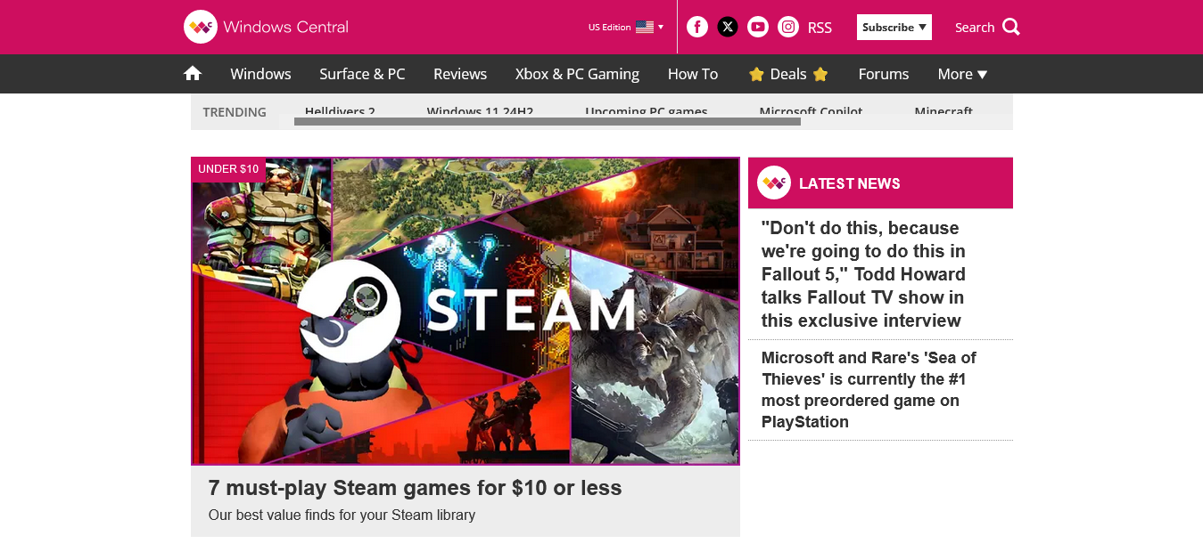This screenshot has width=1203, height=552.
Task: Open the Facebook social icon
Action: tap(697, 27)
